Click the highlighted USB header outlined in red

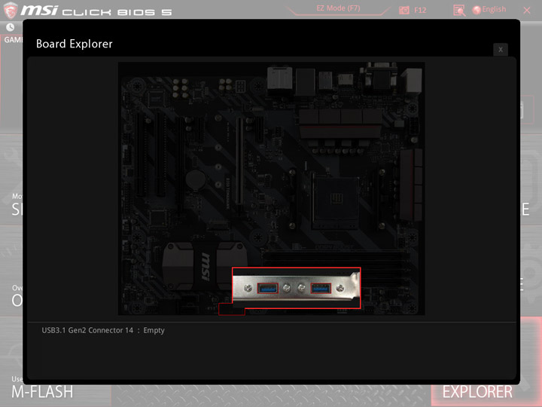(x=232, y=309)
